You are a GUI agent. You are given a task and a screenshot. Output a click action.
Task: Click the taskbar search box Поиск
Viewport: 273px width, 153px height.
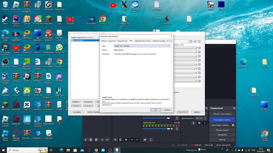point(27,150)
